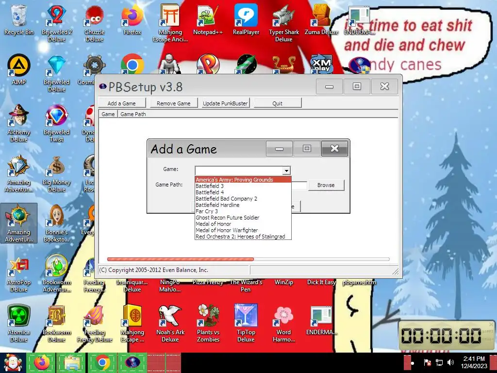
Task: Click the Game Path column header
Action: (x=133, y=114)
